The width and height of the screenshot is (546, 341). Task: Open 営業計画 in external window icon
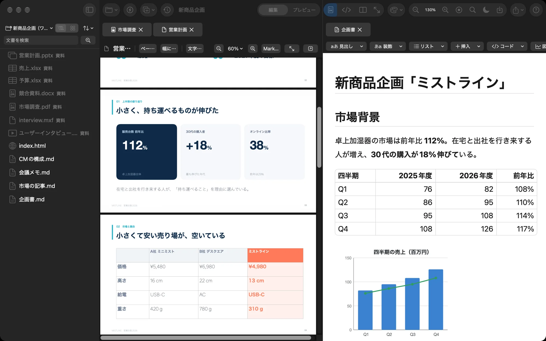310,49
